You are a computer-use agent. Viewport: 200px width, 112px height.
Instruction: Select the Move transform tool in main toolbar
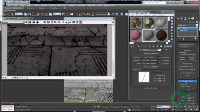click(x=42, y=14)
